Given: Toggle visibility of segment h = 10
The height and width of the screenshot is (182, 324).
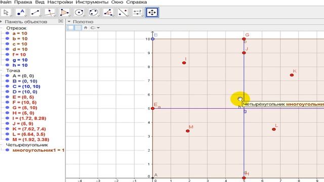Looking at the screenshot, I should click(8, 65).
